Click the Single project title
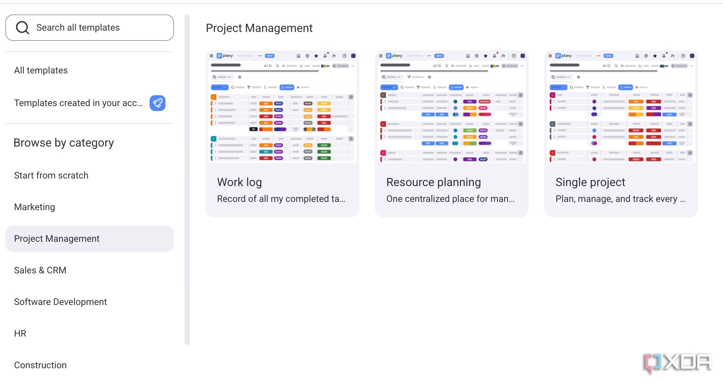 click(x=590, y=182)
